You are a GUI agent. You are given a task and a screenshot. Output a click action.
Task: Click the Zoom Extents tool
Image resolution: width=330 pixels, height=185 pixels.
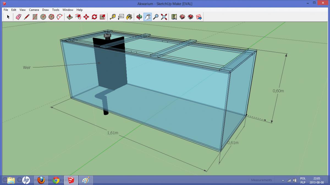point(164,17)
